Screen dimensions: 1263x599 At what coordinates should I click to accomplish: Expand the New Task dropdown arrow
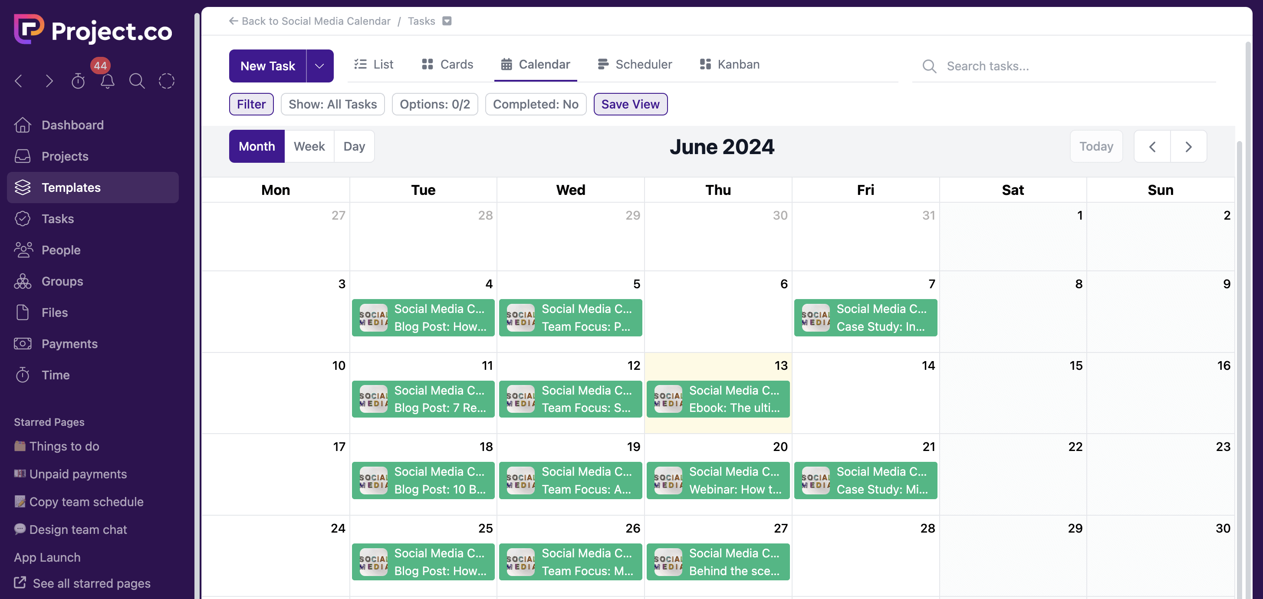pos(320,66)
